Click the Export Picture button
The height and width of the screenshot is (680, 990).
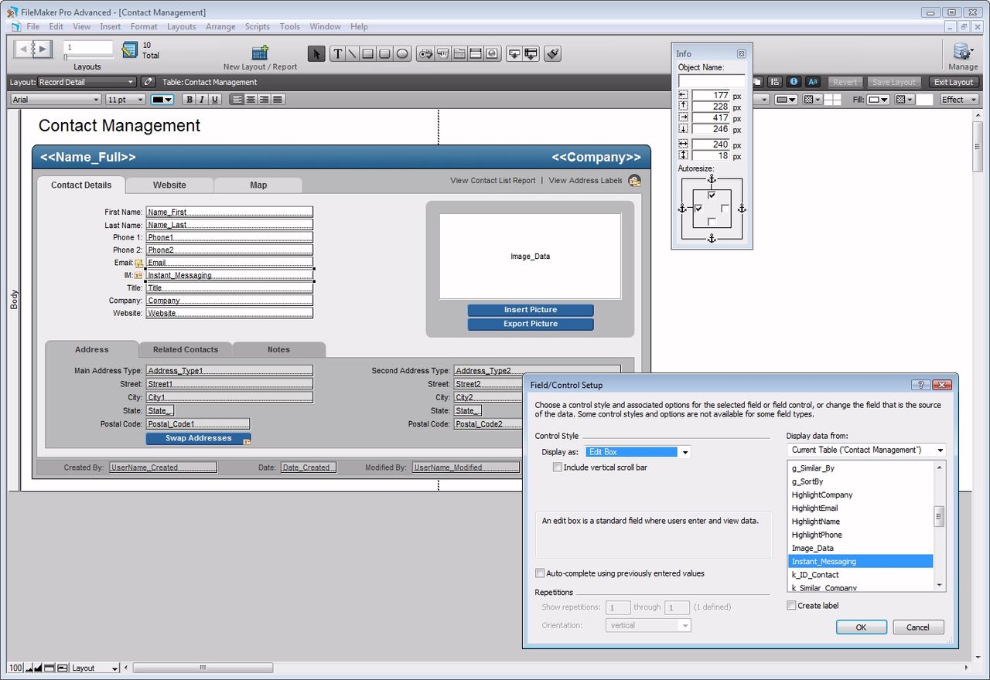tap(531, 324)
